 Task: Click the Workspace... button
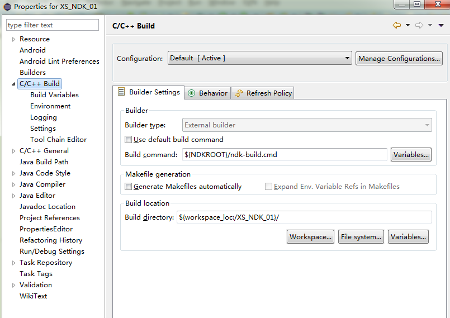(x=310, y=237)
